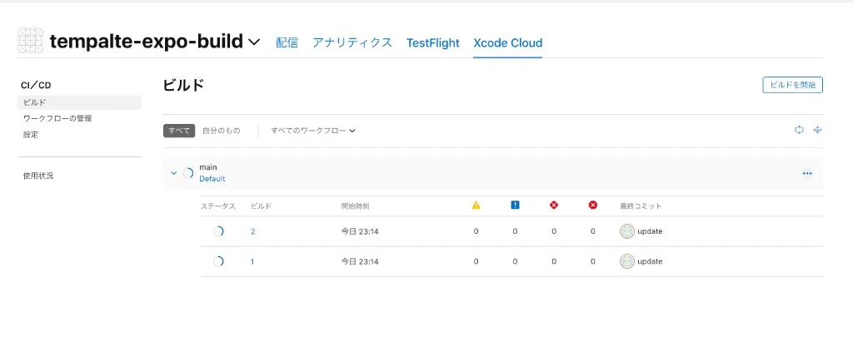Open build number 1 link
853x342 pixels.
tap(252, 261)
